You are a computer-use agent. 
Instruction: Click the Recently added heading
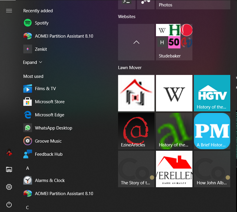click(38, 11)
